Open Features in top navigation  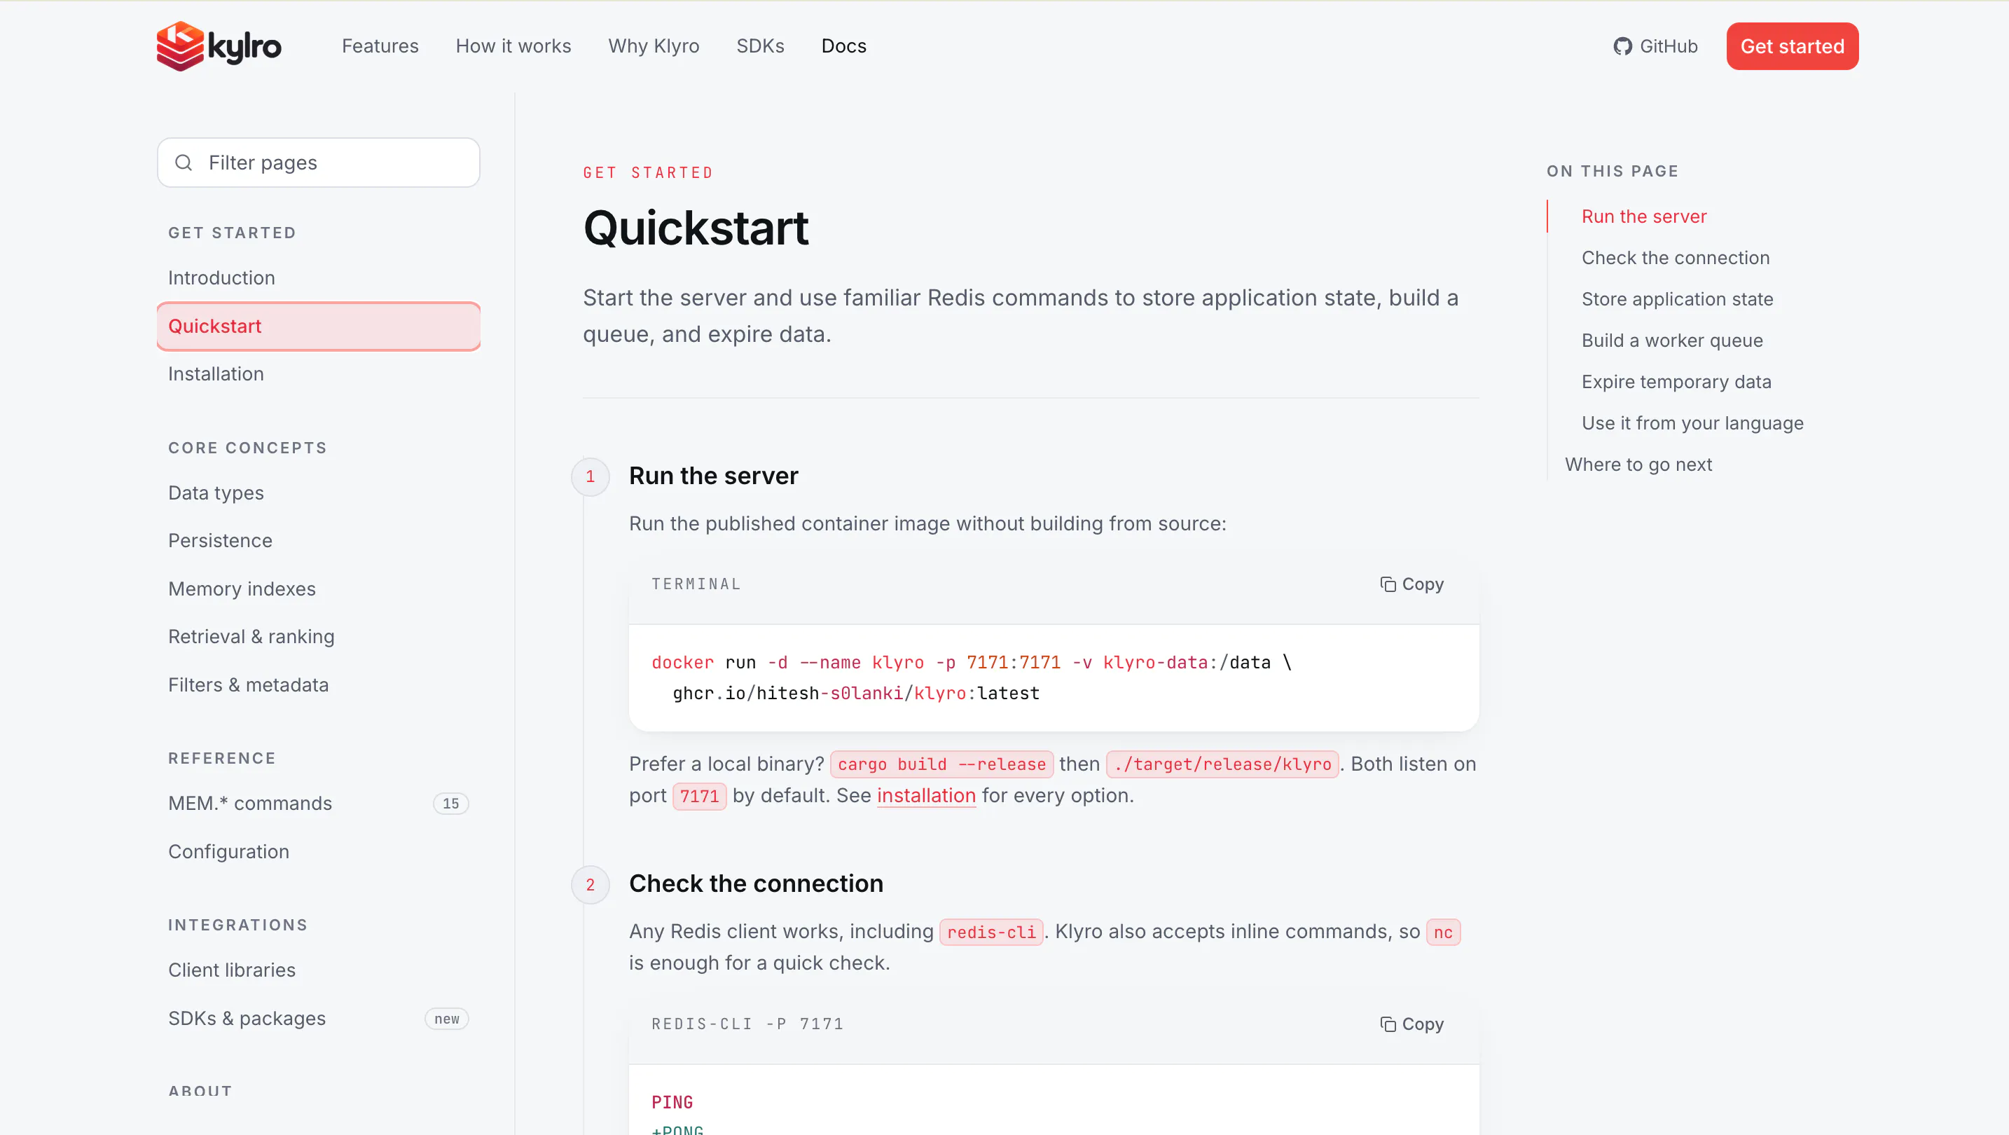380,46
